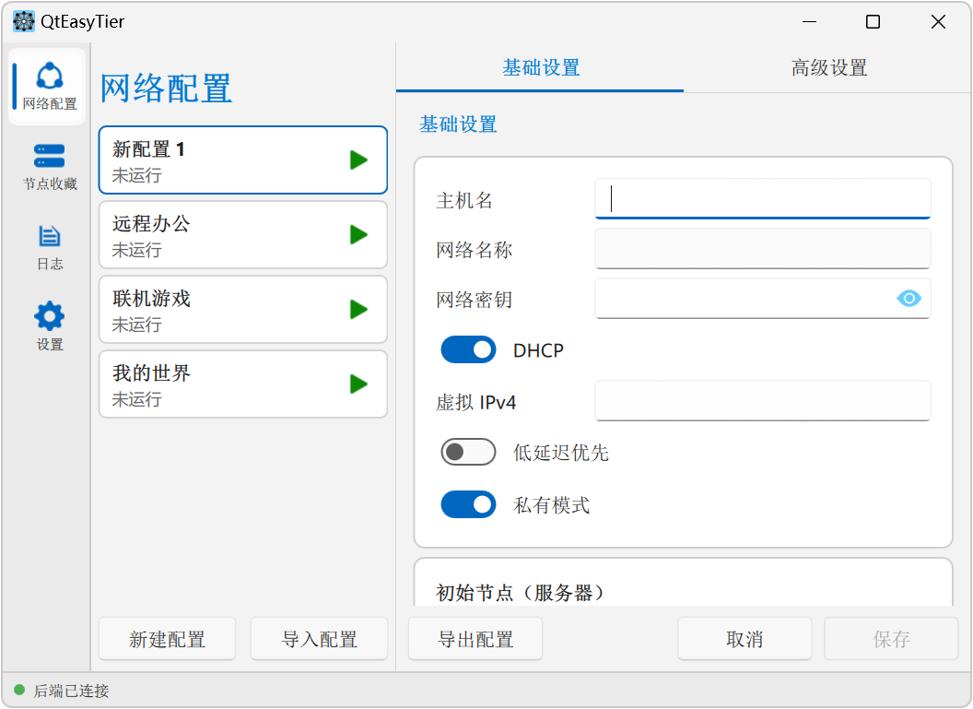Close the QtEasyTier window
This screenshot has height=709, width=973.
coord(938,22)
